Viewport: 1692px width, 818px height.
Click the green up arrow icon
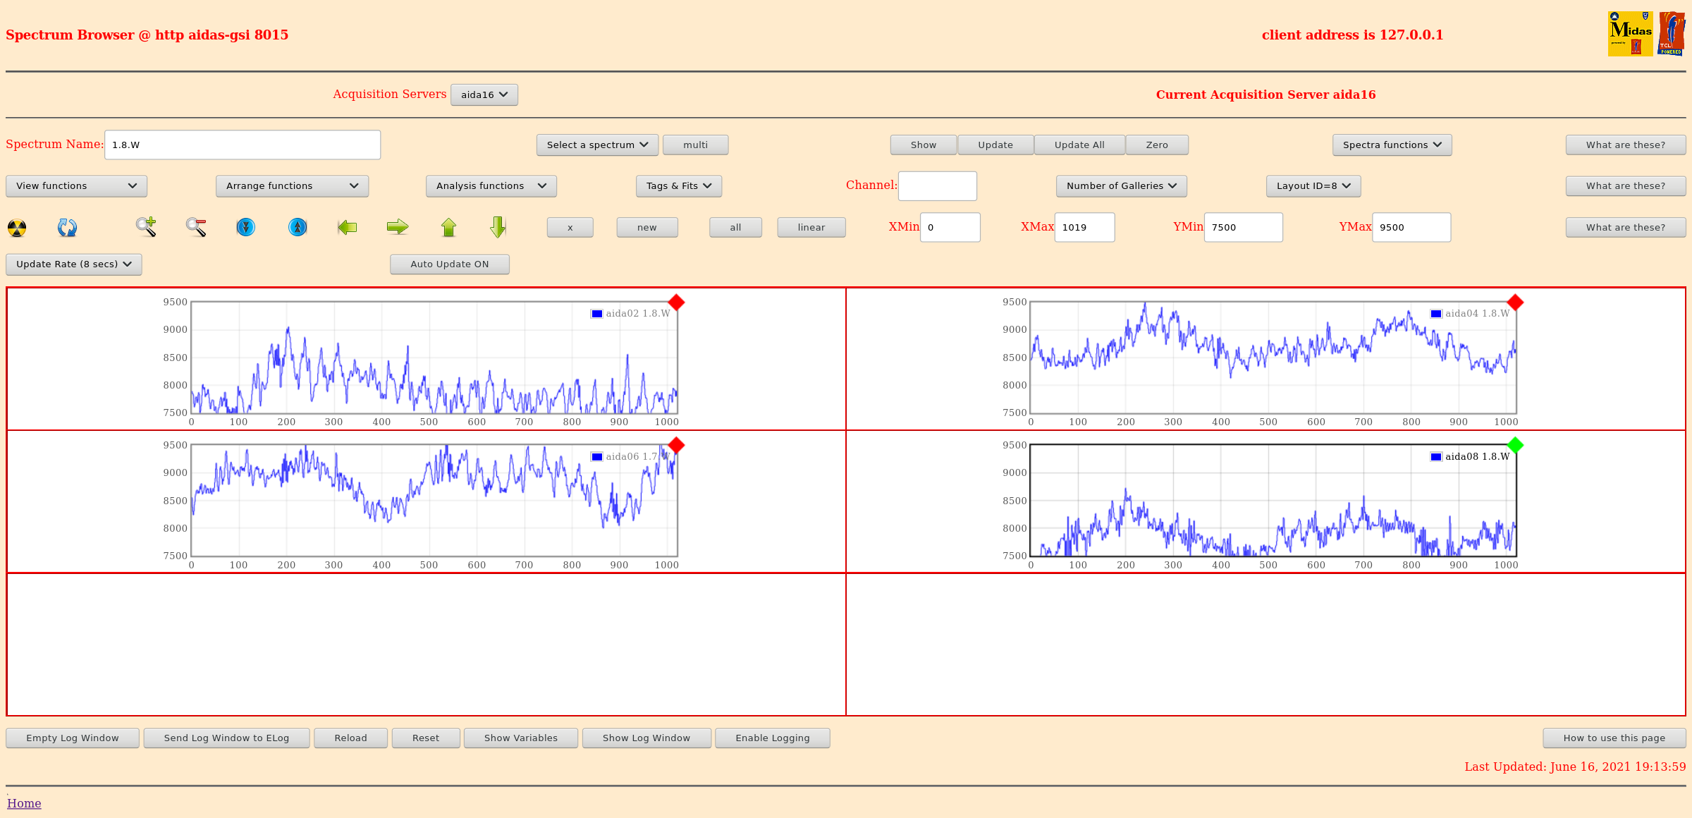pos(448,227)
